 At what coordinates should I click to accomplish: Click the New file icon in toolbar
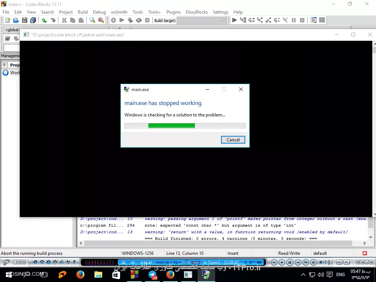click(x=8, y=21)
